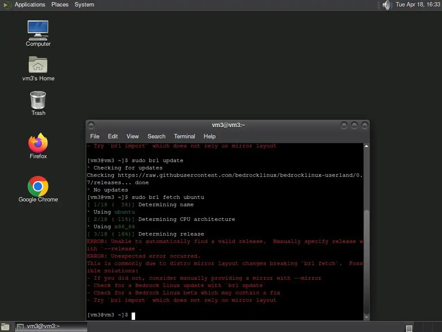
Task: Click the 'Using ubuntu' output line
Action: 111,212
